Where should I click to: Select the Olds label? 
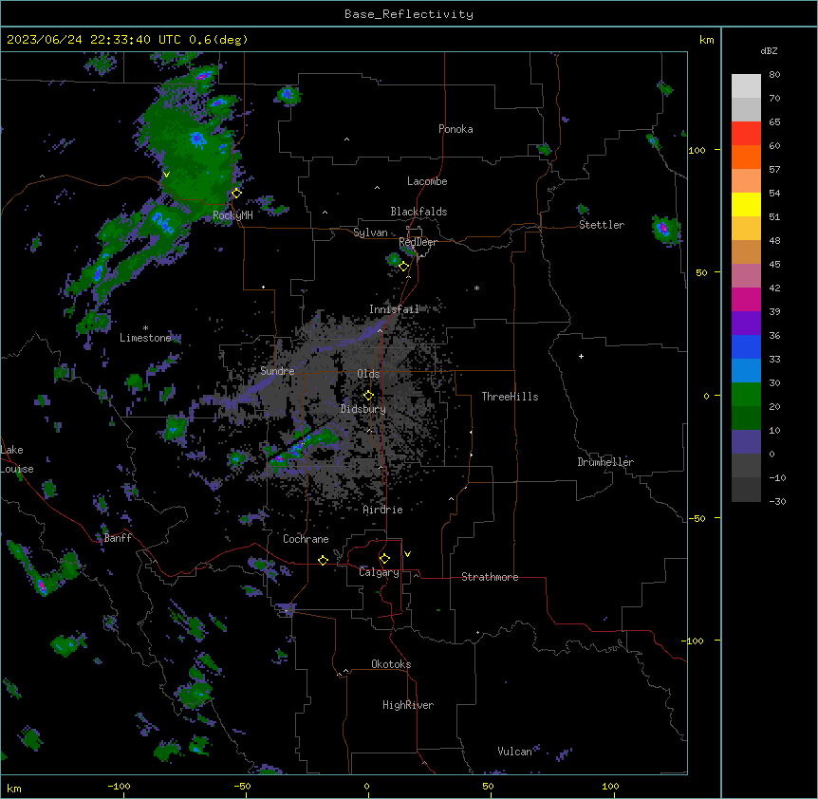[x=368, y=374]
